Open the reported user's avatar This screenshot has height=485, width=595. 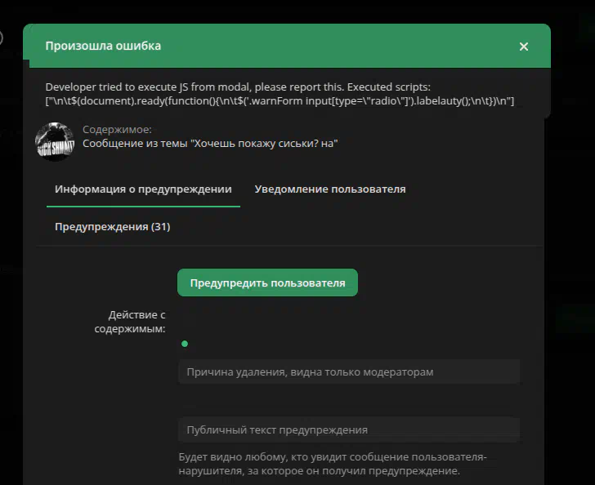[x=55, y=141]
